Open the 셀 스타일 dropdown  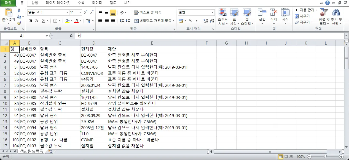pyautogui.click(x=247, y=17)
